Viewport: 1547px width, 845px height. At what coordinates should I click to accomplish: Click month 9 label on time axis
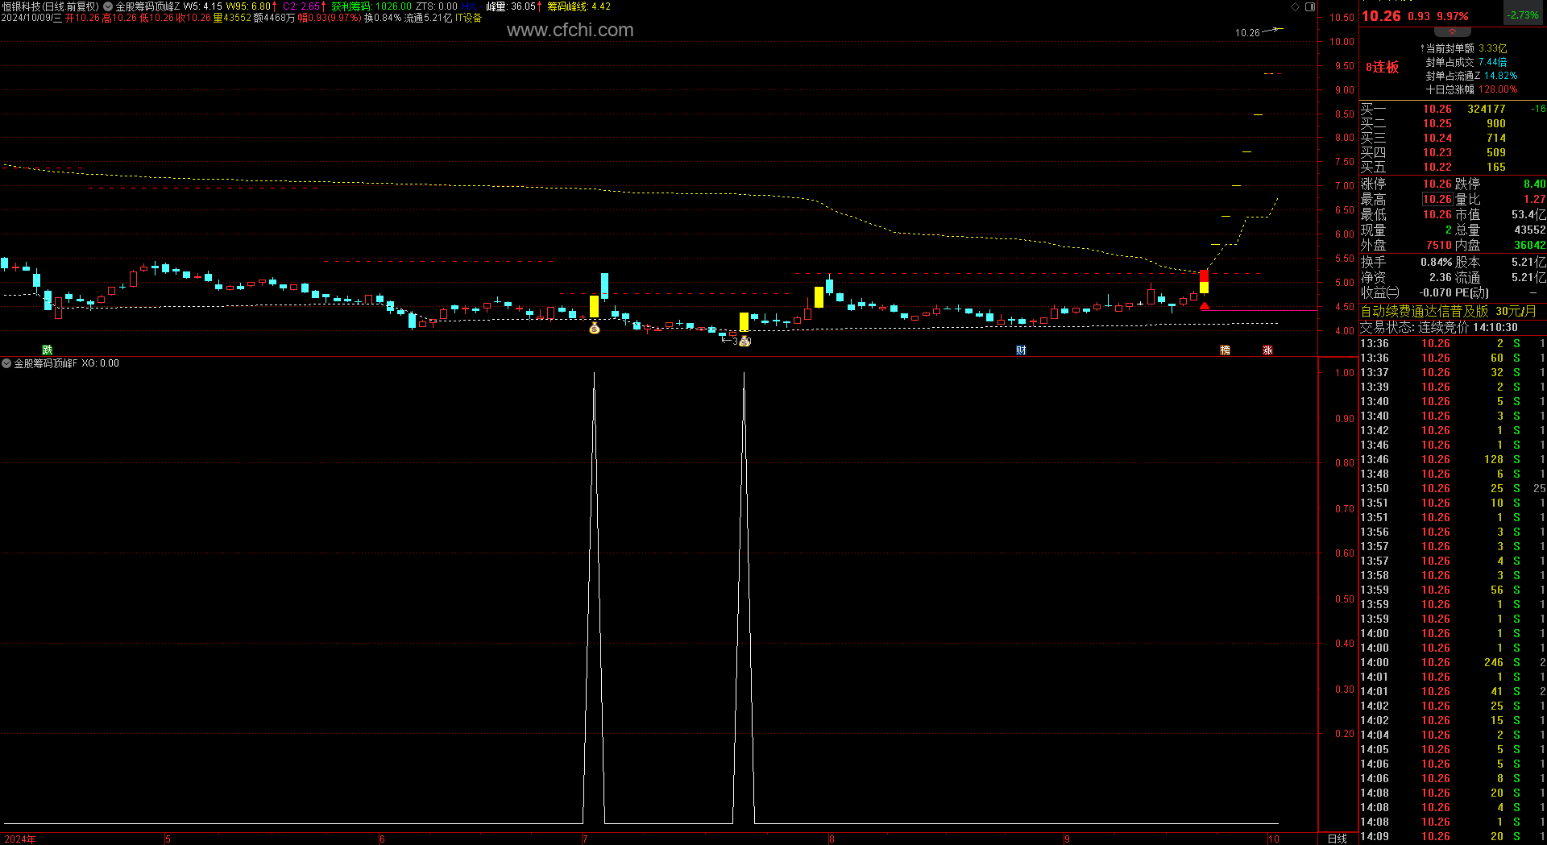[1067, 839]
